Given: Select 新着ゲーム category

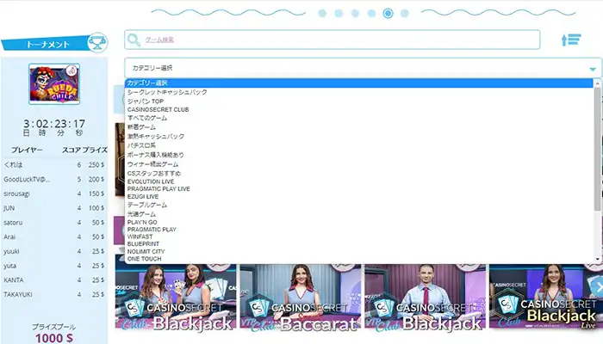Looking at the screenshot, I should tap(141, 127).
